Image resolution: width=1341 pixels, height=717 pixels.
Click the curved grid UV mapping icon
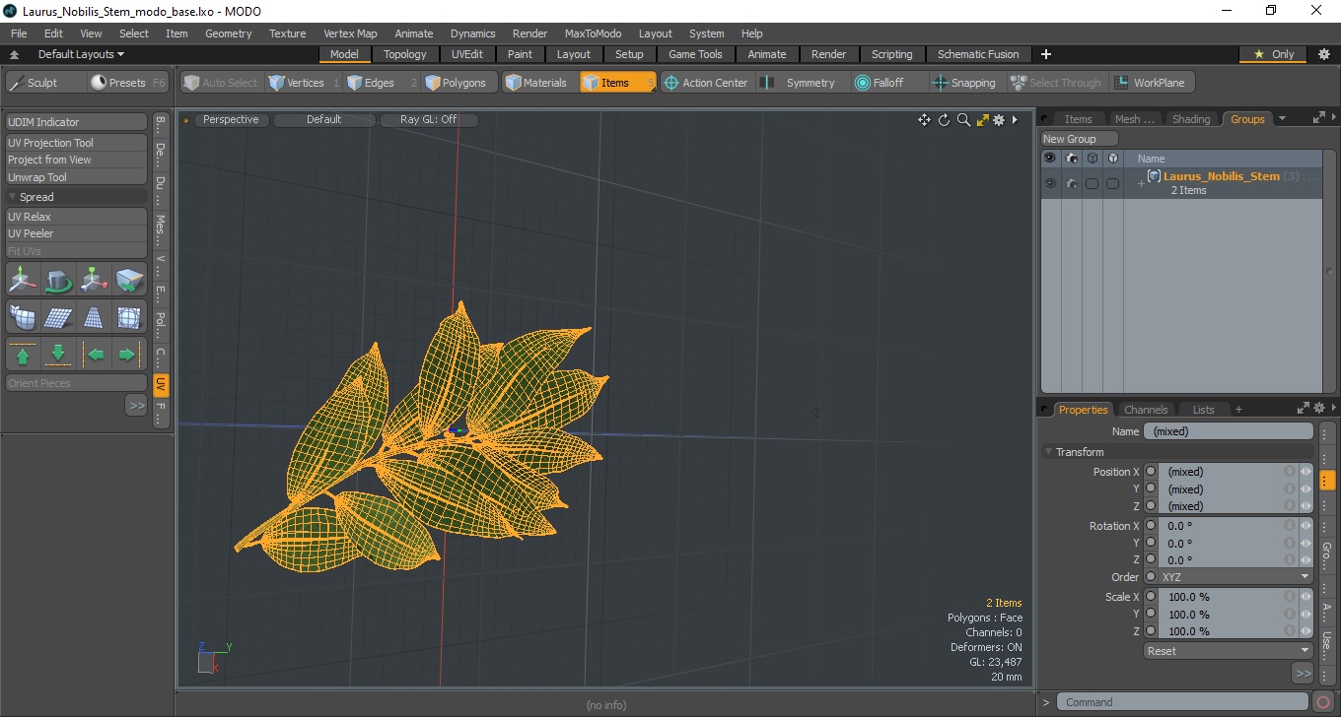[x=23, y=317]
